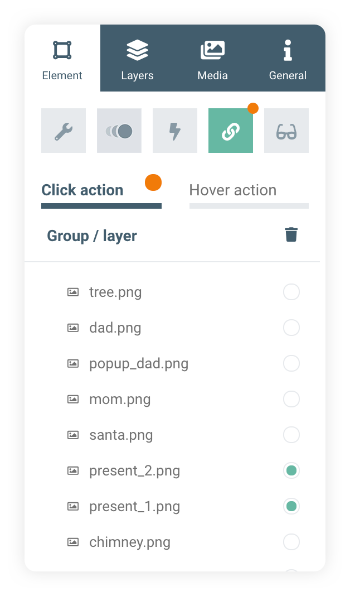350x596 pixels.
Task: Deselect the present_2.png radio button
Action: click(291, 470)
